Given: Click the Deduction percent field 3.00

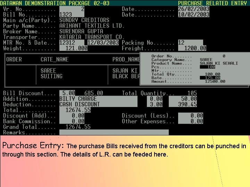Looking at the screenshot, I should point(155,104).
